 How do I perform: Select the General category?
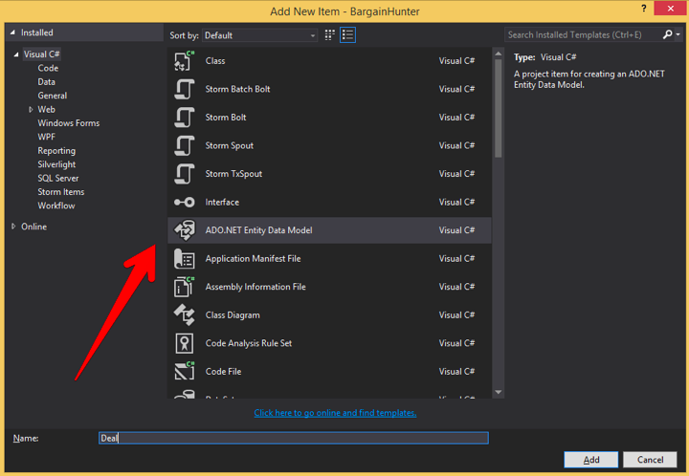pyautogui.click(x=53, y=96)
